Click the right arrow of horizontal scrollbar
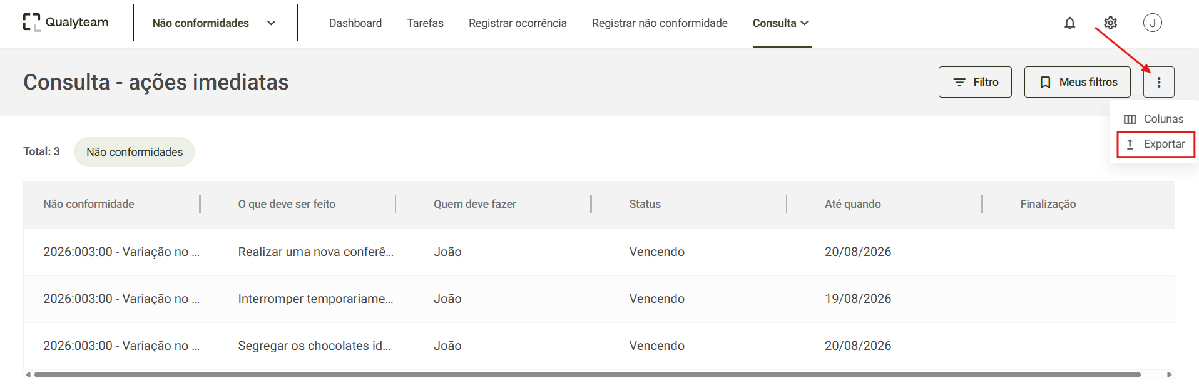Screen dimensions: 1199x385 tap(1169, 374)
